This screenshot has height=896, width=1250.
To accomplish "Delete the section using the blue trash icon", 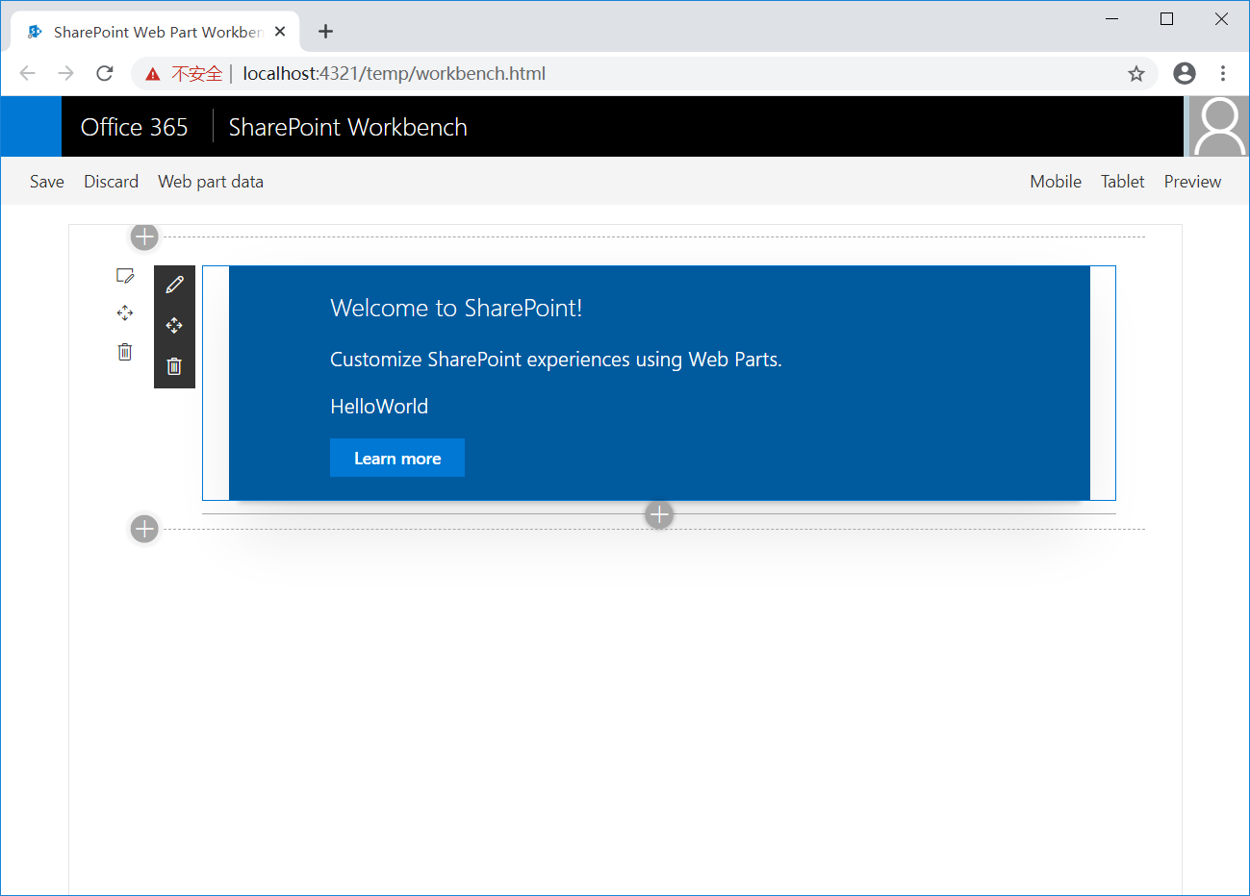I will [x=125, y=352].
